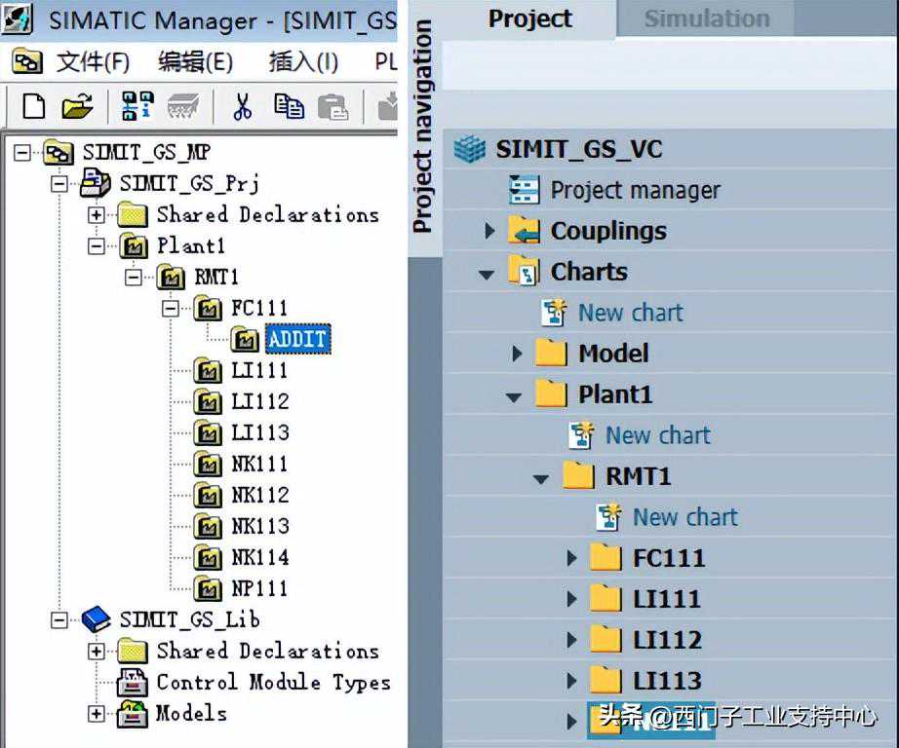899x748 pixels.
Task: Click the Control Module Types icon
Action: click(x=132, y=682)
